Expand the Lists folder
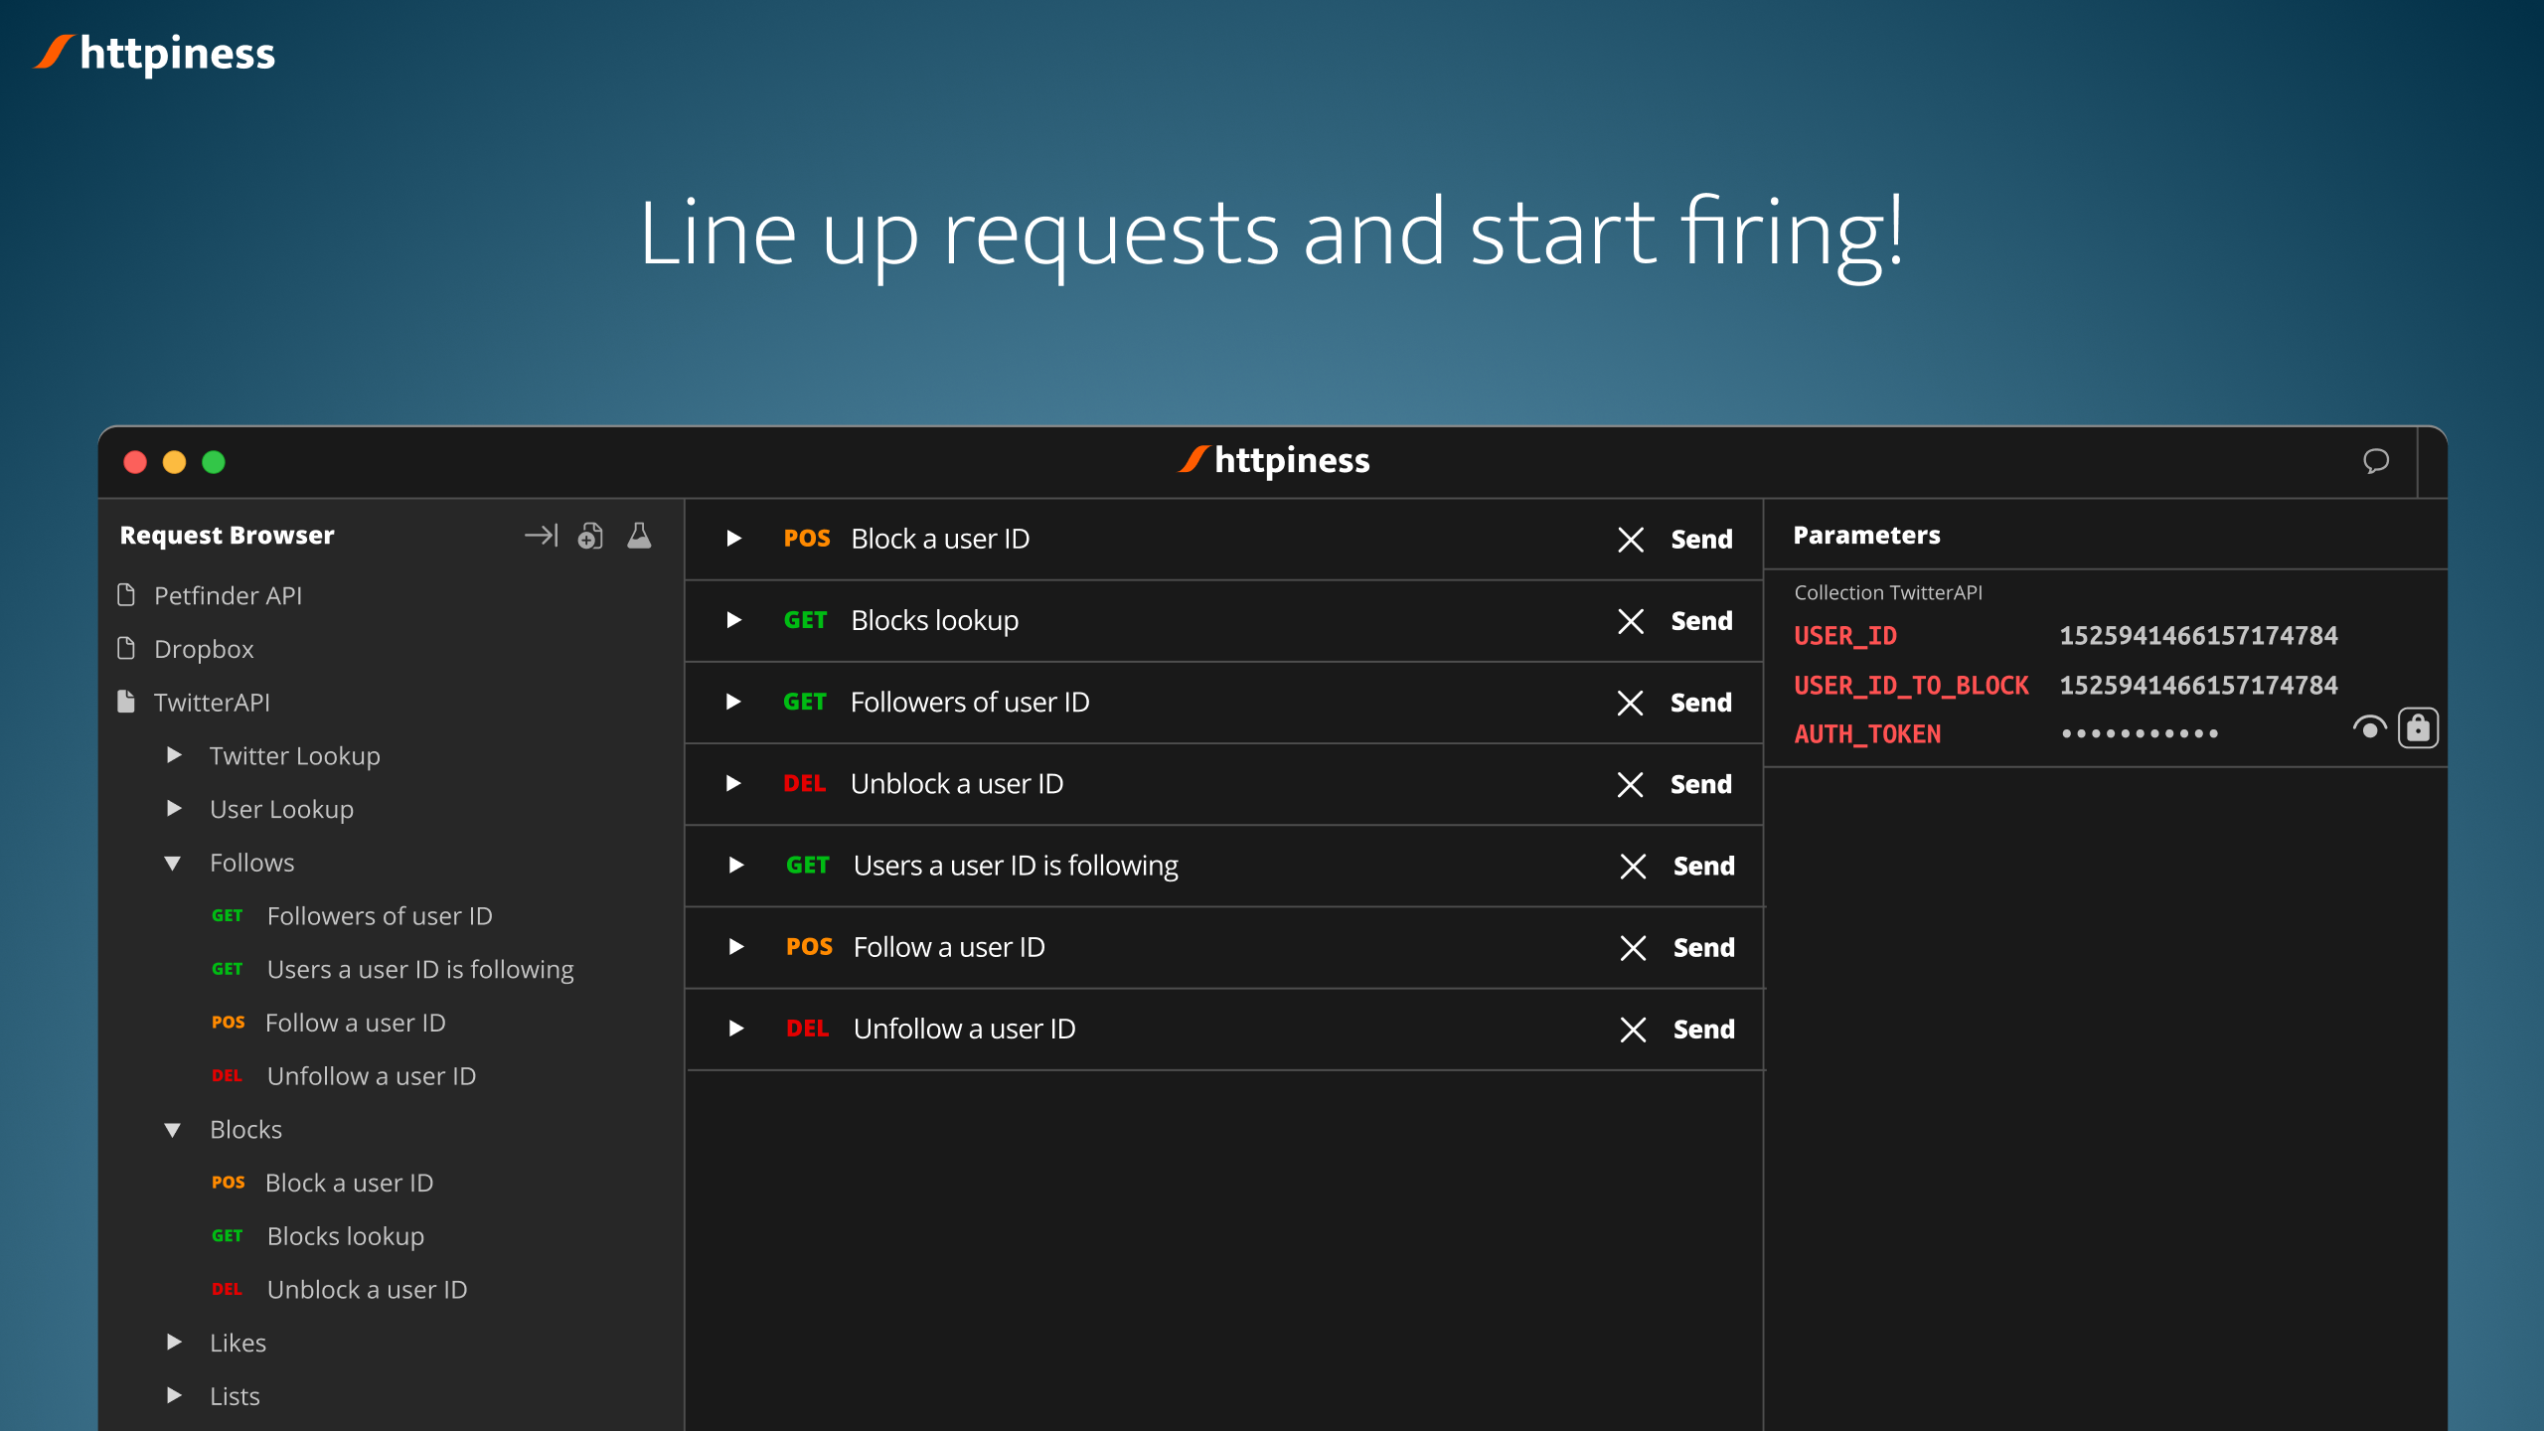 point(174,1395)
